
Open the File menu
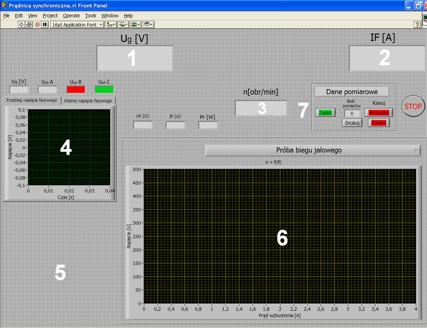point(6,15)
